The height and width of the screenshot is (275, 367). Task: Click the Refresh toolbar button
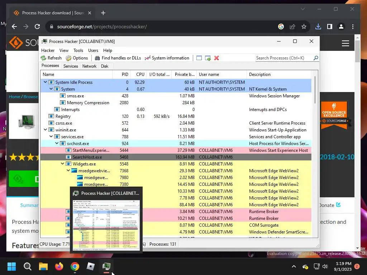pyautogui.click(x=51, y=58)
